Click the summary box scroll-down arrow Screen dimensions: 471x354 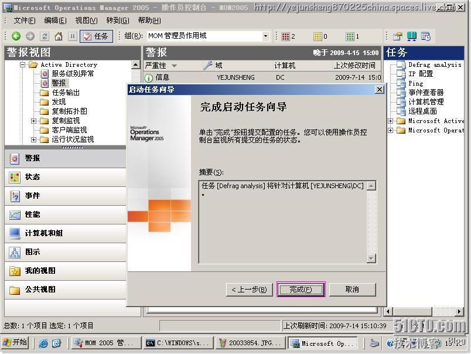[x=371, y=258]
